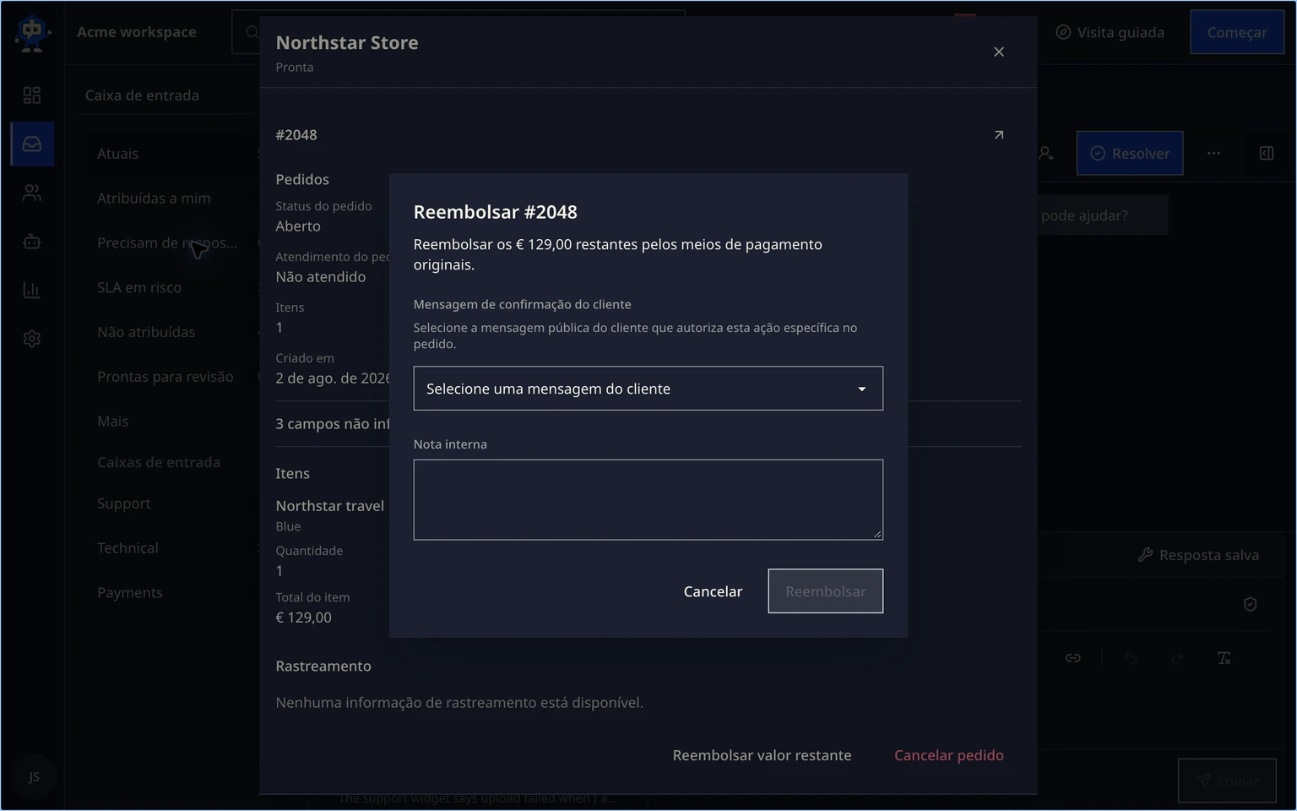1297x811 pixels.
Task: Open order #2048 in external view arrow
Action: (x=999, y=134)
